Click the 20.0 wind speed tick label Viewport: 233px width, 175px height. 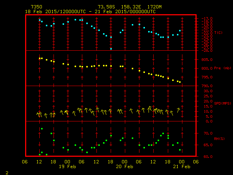[x=208, y=101]
